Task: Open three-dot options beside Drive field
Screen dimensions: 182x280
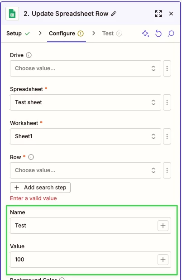Action: tap(167, 68)
